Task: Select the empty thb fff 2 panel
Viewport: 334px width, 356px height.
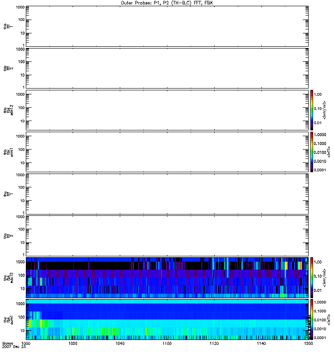Action: pyautogui.click(x=167, y=68)
